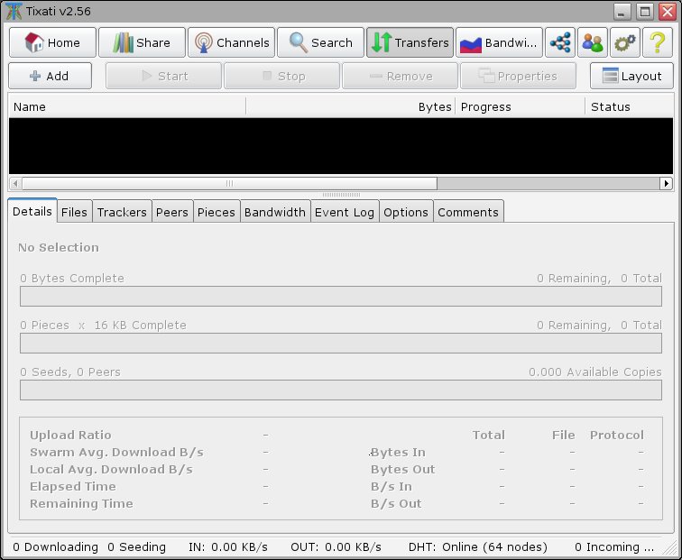Viewport: 682px width, 560px height.
Task: Switch to the Event Log tab
Action: (x=345, y=212)
